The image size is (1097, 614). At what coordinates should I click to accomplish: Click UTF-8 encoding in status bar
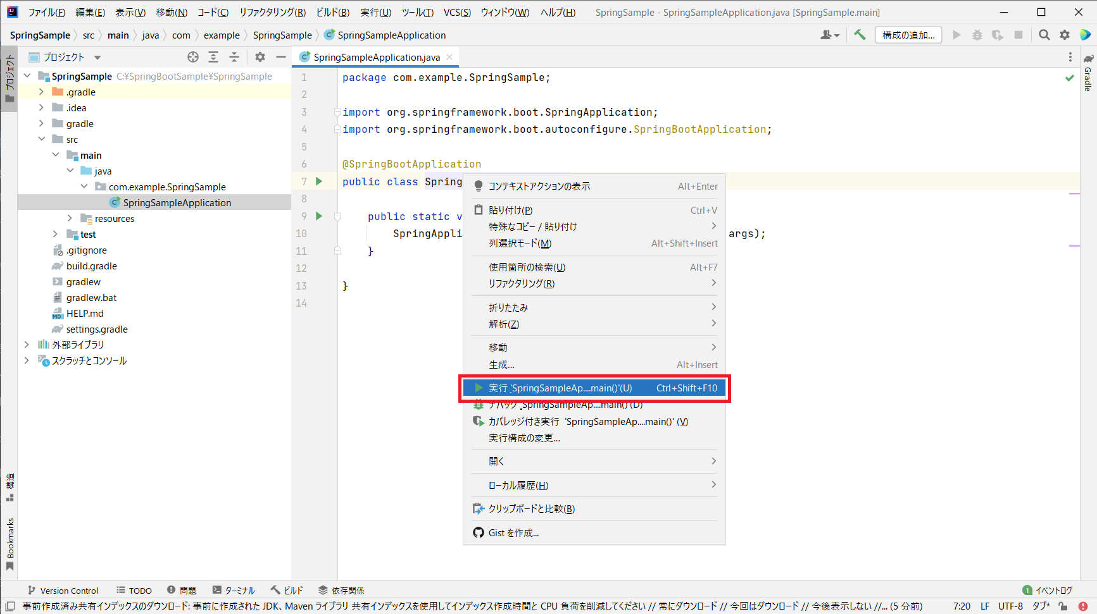pyautogui.click(x=1010, y=606)
